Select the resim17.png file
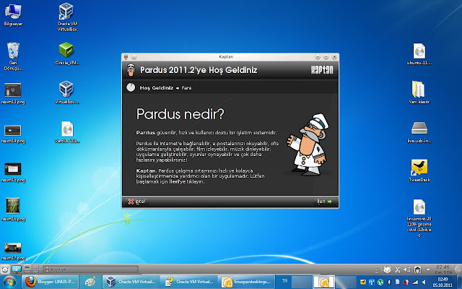462x289 pixels. (13, 251)
